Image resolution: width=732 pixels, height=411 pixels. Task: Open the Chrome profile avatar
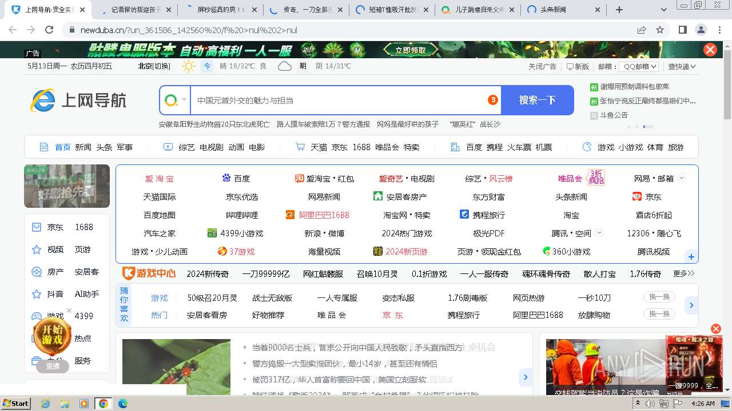701,30
